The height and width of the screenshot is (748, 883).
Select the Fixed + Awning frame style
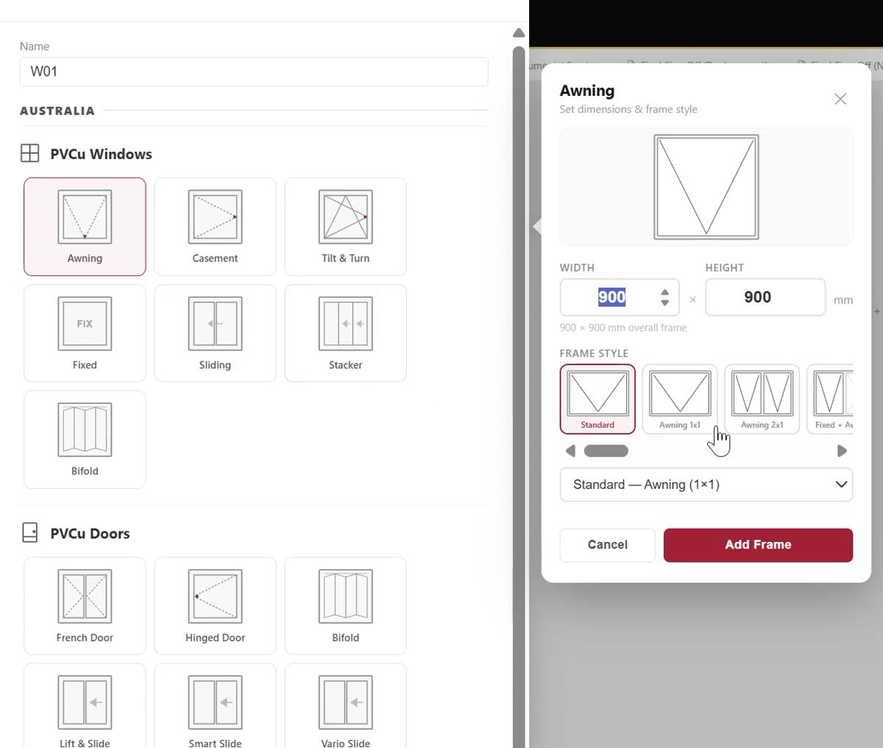click(830, 399)
